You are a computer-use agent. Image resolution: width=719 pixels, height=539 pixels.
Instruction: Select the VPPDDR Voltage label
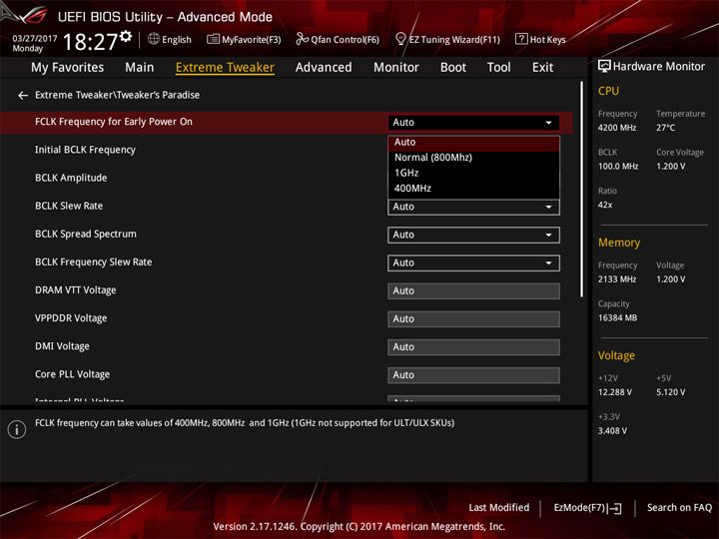[71, 318]
